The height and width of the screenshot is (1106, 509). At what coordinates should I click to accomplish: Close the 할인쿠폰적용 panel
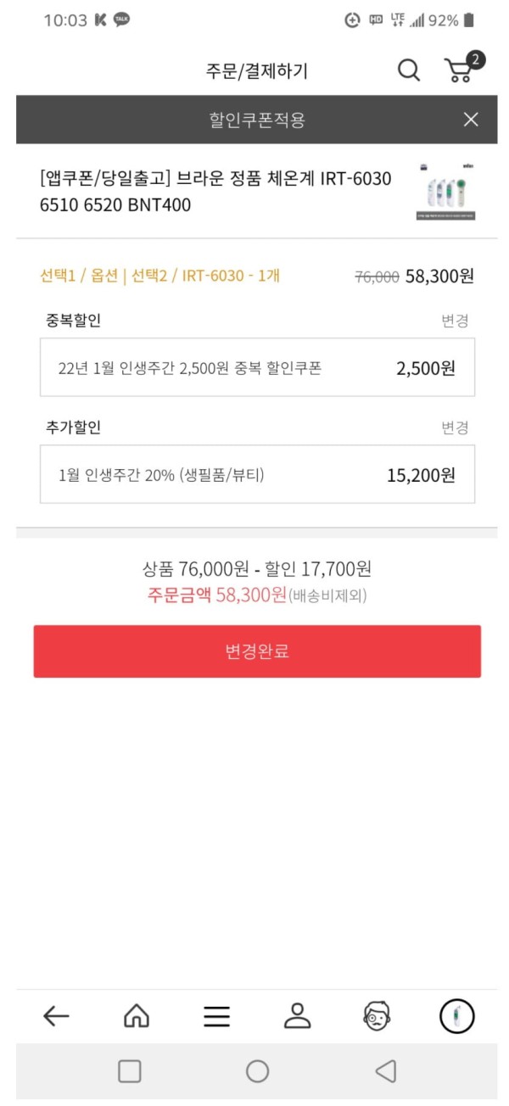(471, 120)
